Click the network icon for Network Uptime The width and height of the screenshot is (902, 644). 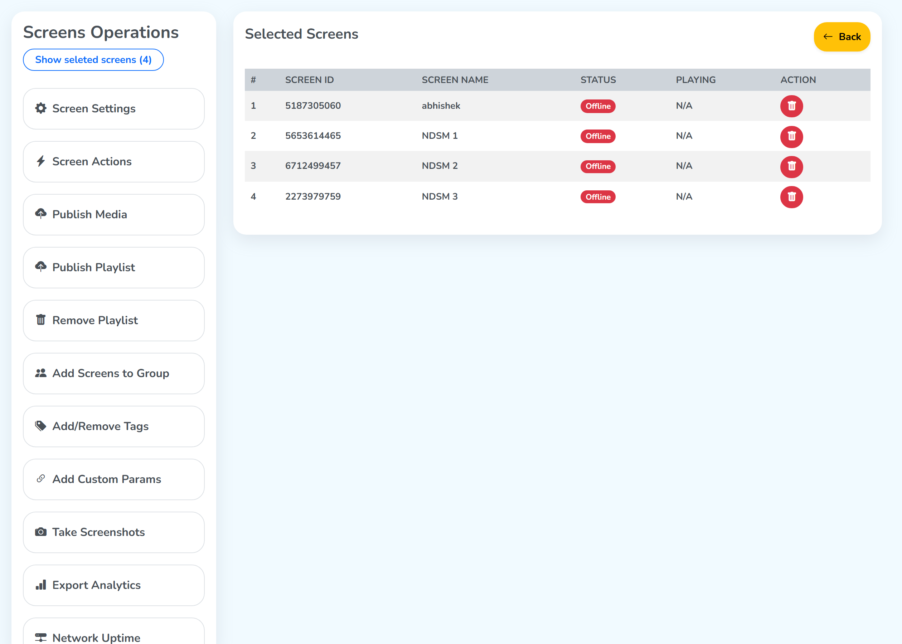(x=41, y=638)
